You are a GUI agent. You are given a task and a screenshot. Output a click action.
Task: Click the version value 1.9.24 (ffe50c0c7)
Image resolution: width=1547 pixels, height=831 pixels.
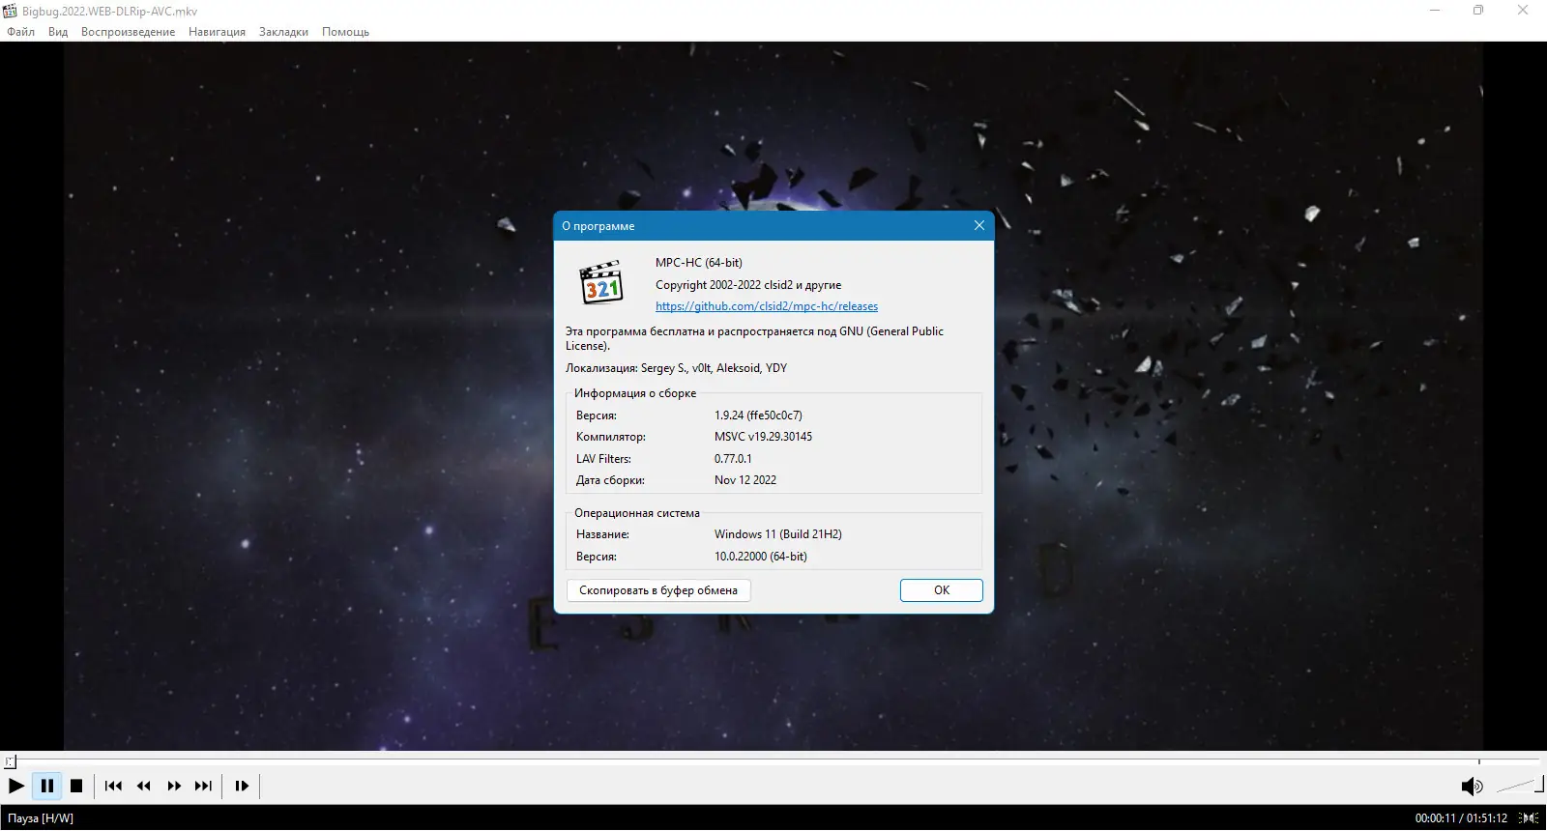pyautogui.click(x=758, y=415)
